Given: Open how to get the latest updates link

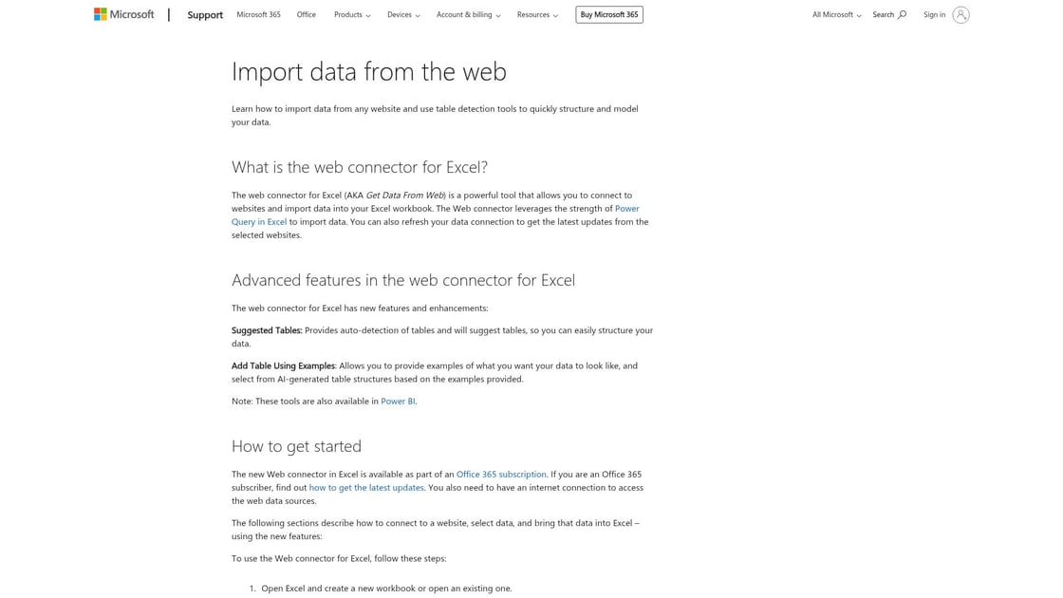Looking at the screenshot, I should tap(366, 487).
